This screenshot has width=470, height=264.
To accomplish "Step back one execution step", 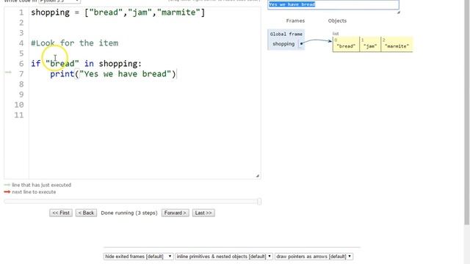I will (86, 213).
